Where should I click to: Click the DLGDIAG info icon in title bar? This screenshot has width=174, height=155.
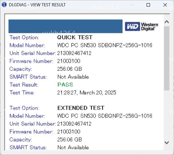pos(4,5)
